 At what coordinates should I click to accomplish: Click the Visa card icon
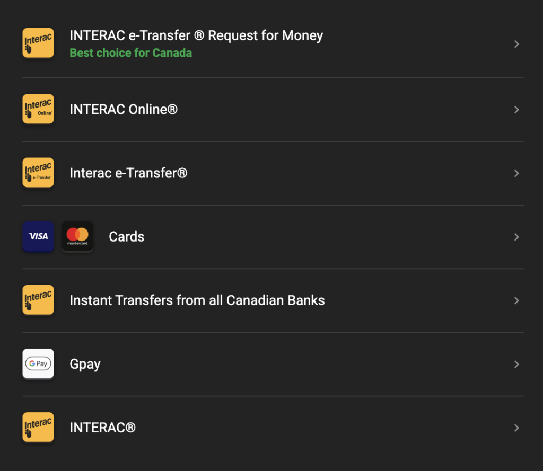[38, 236]
